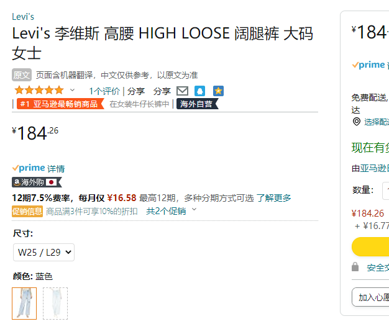389x324 pixels.
Task: Open the W25 / L29 size dropdown
Action: (43, 253)
